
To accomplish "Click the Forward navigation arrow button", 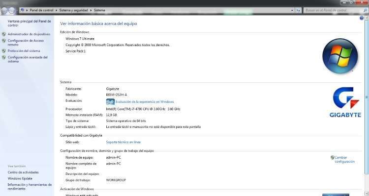I will [x=12, y=10].
